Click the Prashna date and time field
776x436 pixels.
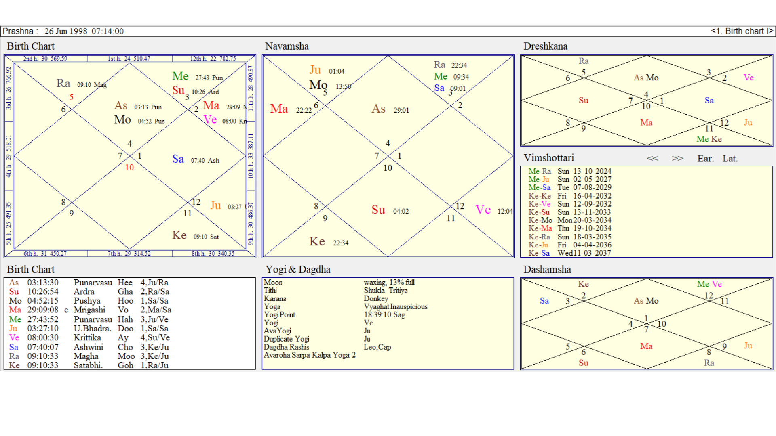tap(84, 31)
